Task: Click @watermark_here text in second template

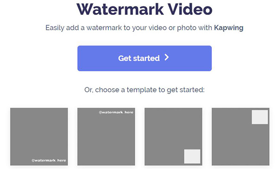Action: pyautogui.click(x=116, y=113)
